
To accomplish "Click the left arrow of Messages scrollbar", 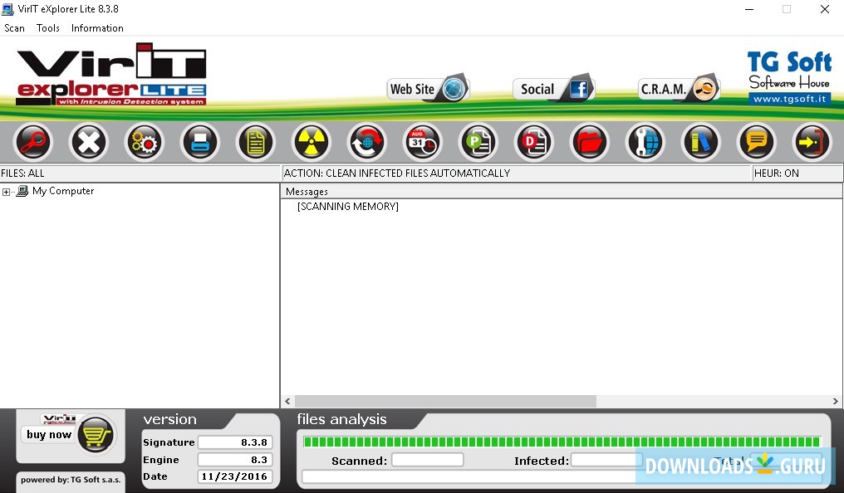I will pos(287,401).
